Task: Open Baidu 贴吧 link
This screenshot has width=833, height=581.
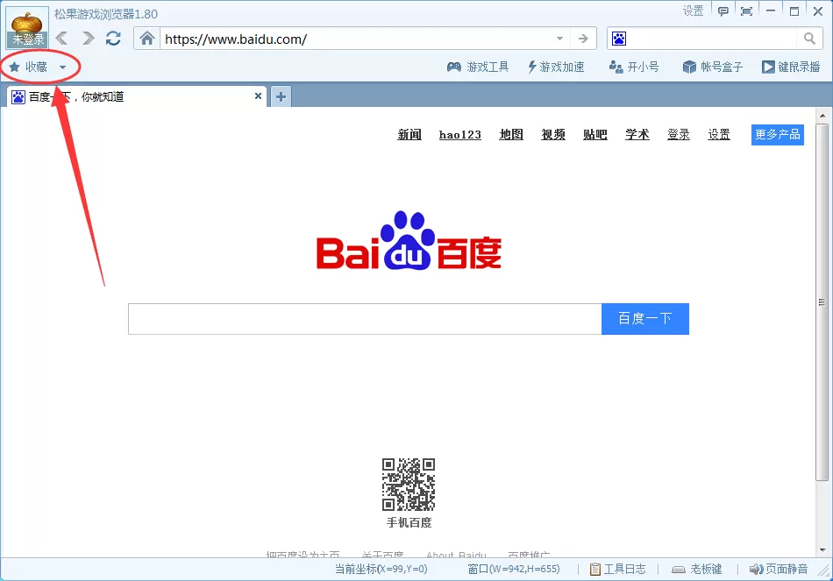Action: click(x=595, y=135)
